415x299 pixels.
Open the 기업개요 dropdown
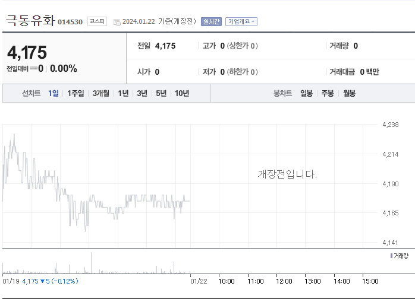point(241,22)
